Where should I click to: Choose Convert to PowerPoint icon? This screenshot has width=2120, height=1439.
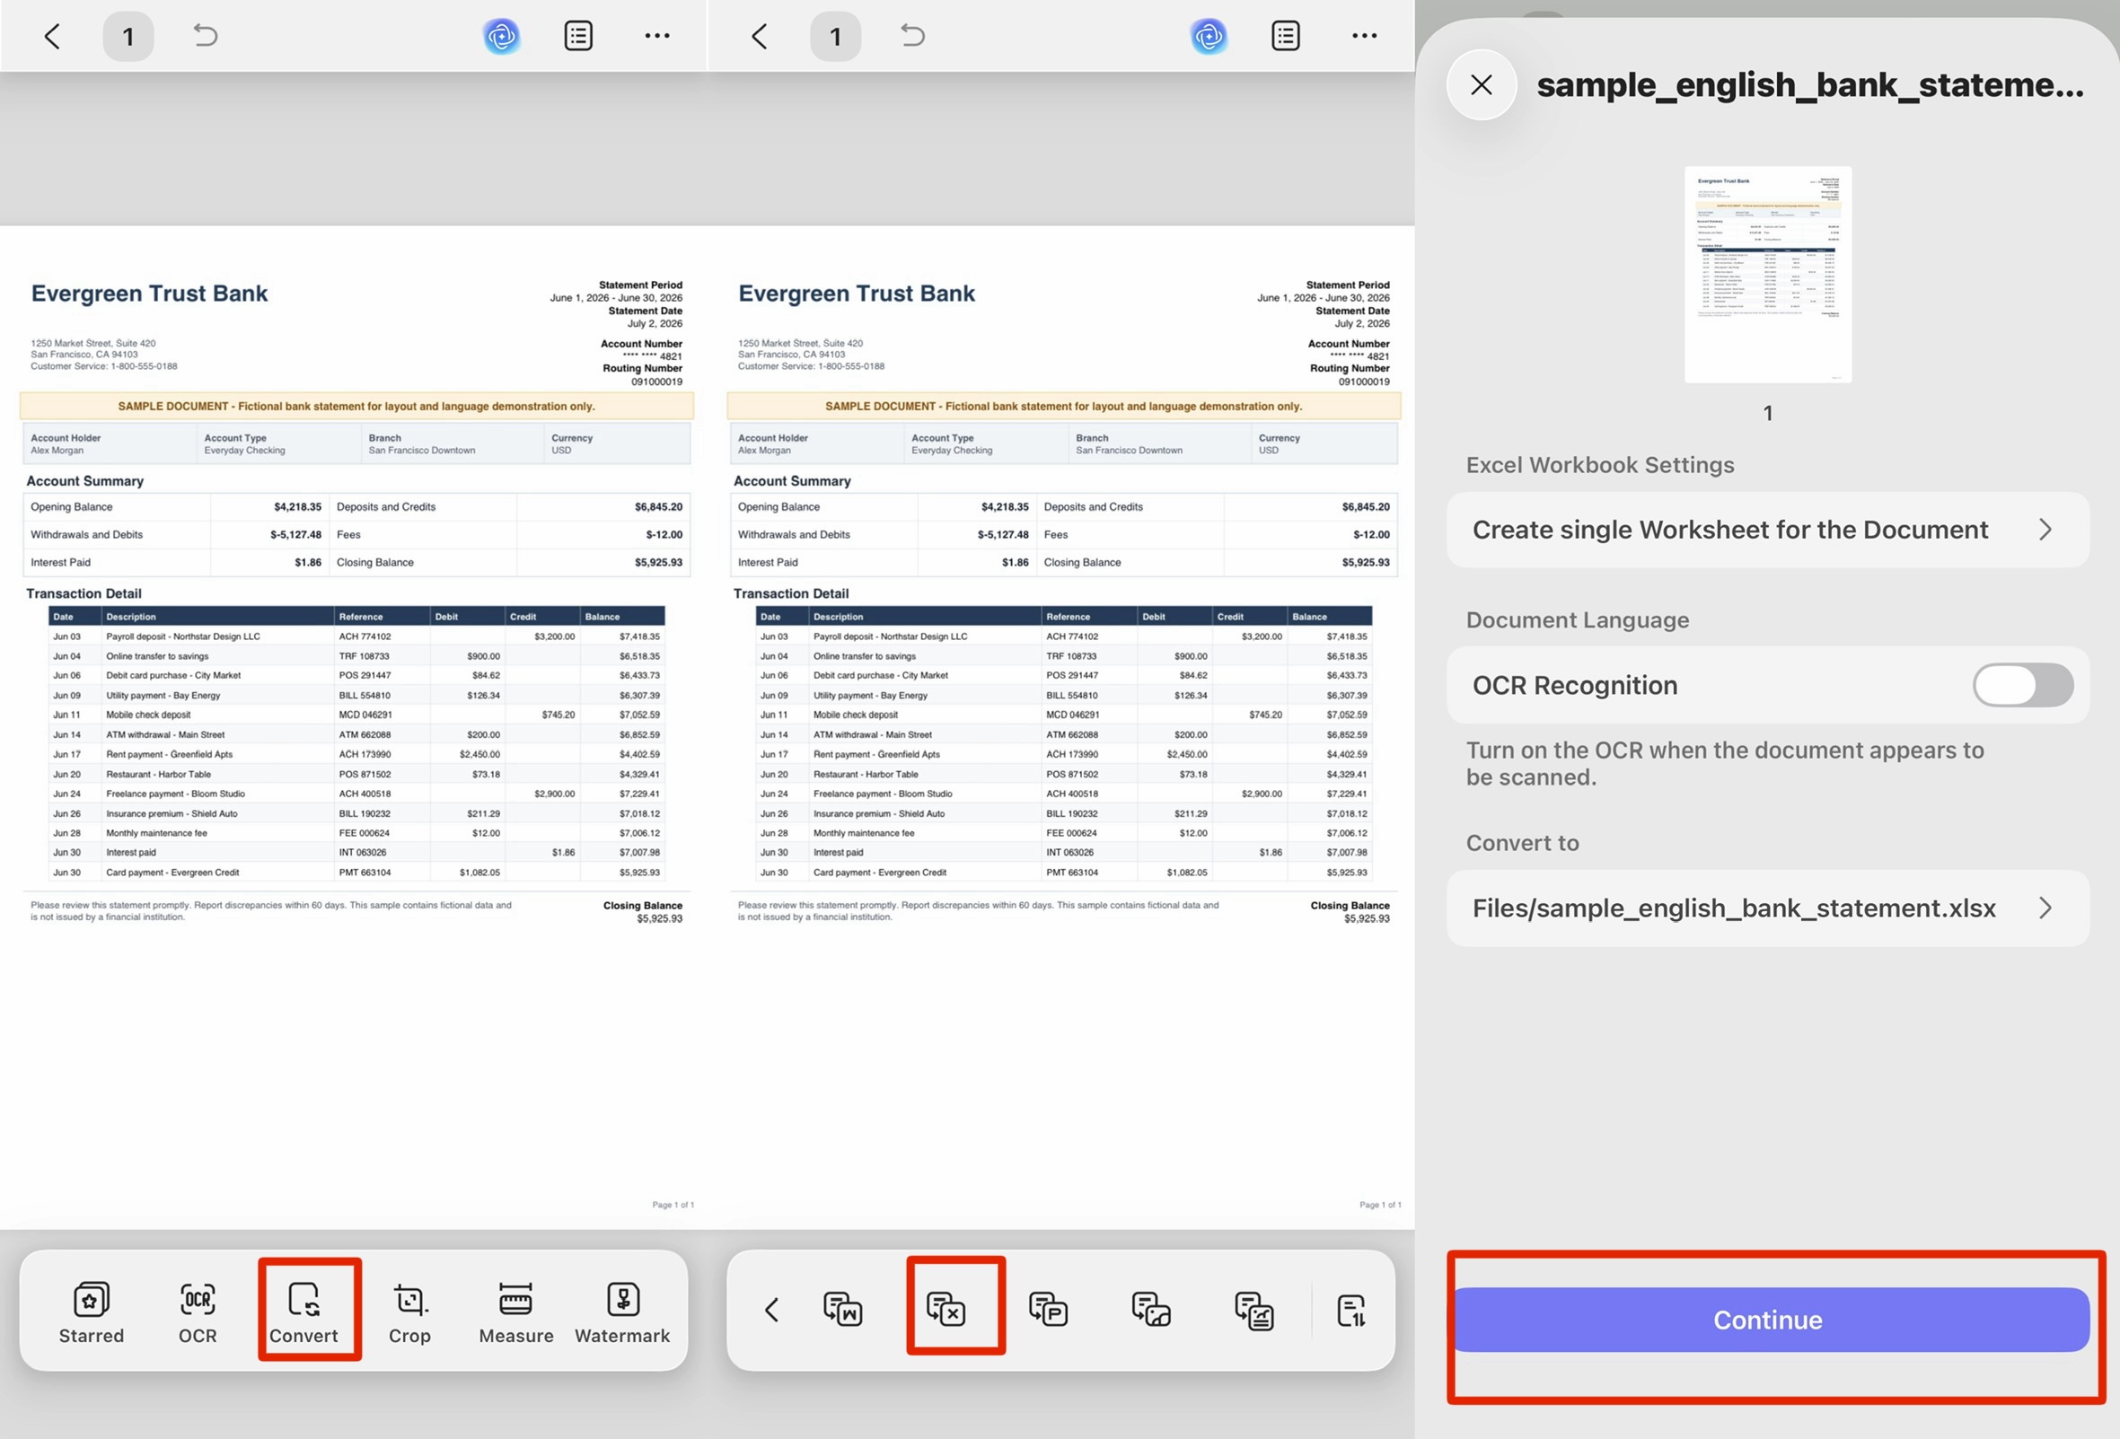pyautogui.click(x=1048, y=1309)
